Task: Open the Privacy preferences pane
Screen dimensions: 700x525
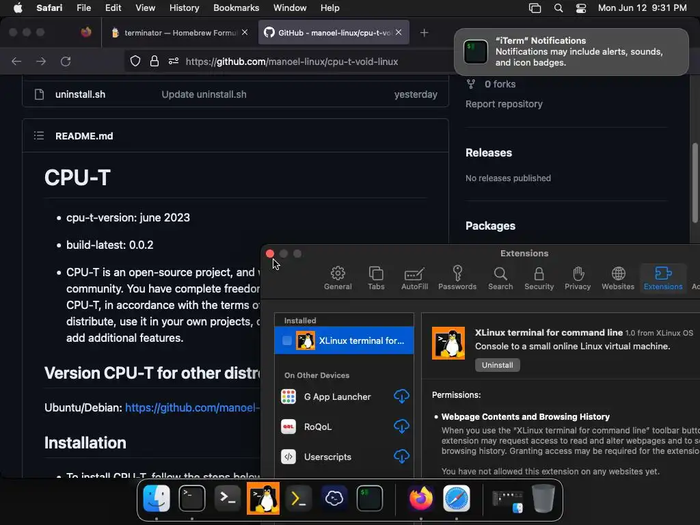Action: [x=577, y=278]
